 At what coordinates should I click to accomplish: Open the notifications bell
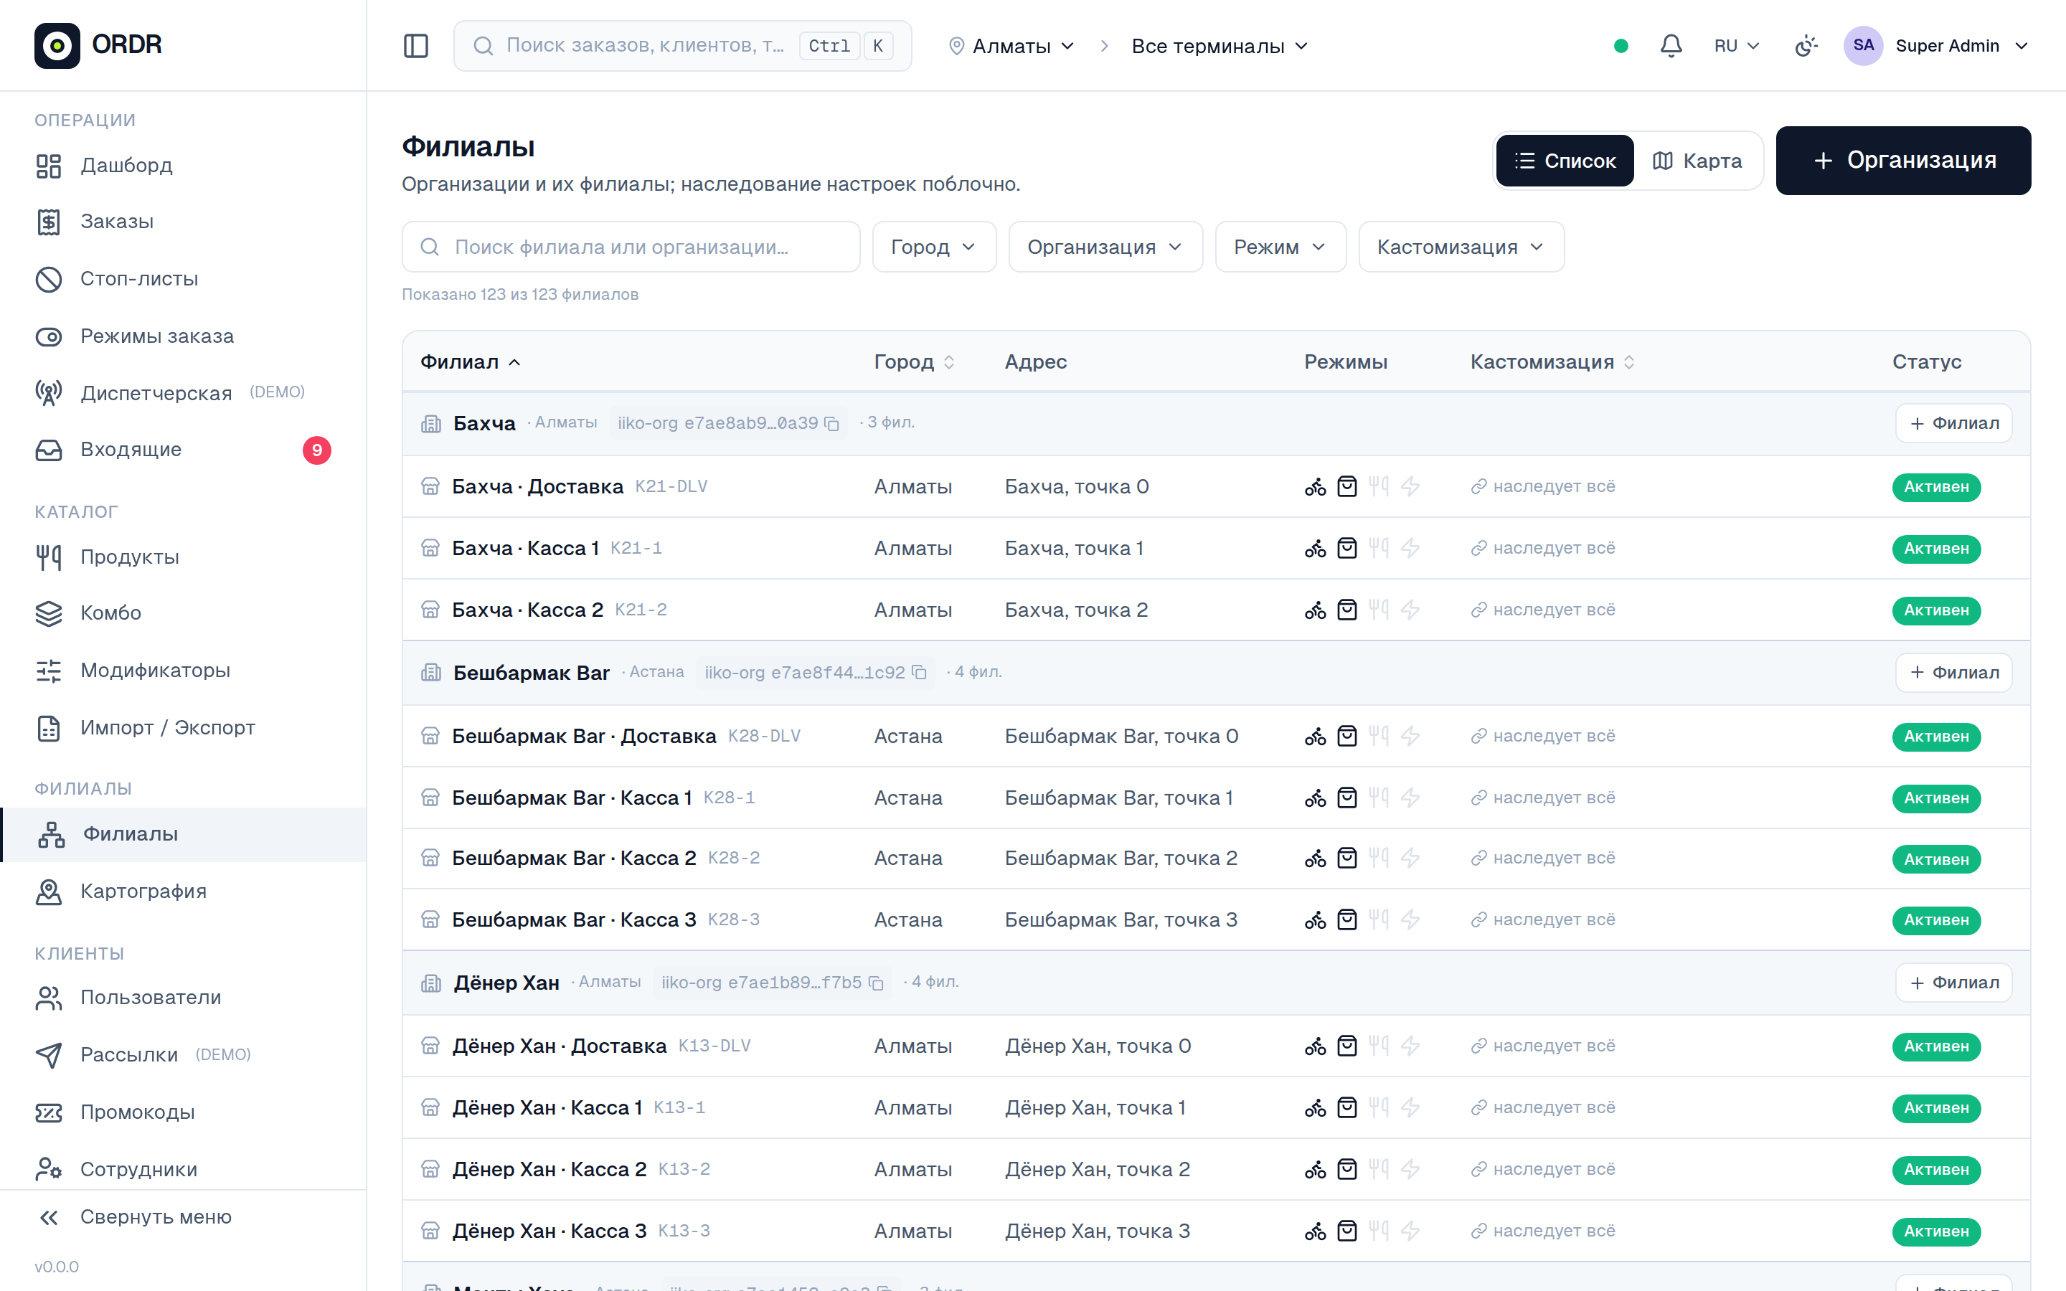1671,46
